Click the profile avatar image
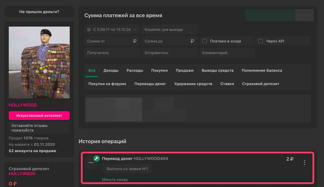The height and width of the screenshot is (187, 324). pos(39,62)
